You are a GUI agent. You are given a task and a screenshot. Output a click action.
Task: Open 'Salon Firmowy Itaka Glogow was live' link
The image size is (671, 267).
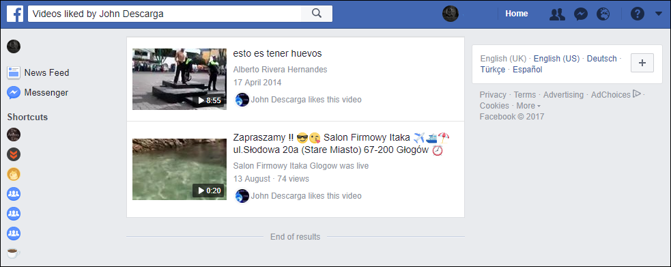pos(301,165)
